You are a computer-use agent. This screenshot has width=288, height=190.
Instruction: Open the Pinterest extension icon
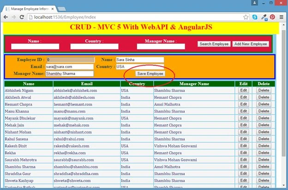click(272, 17)
